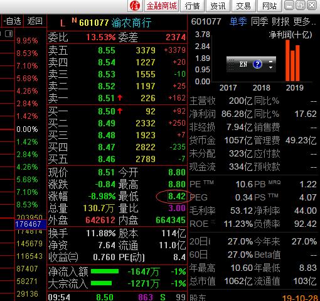320x301 pixels.
Task: Click the input bar minimize dash icon
Action: point(270,62)
